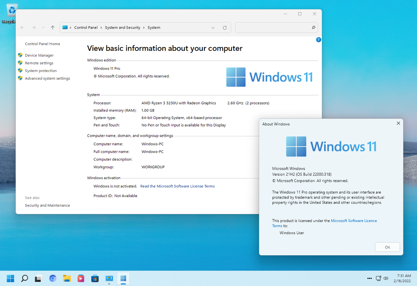Click the blue help question mark icon
This screenshot has height=286, width=417.
tap(318, 40)
